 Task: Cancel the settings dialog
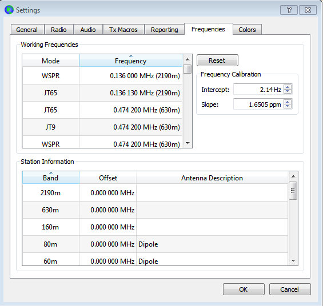tap(290, 289)
